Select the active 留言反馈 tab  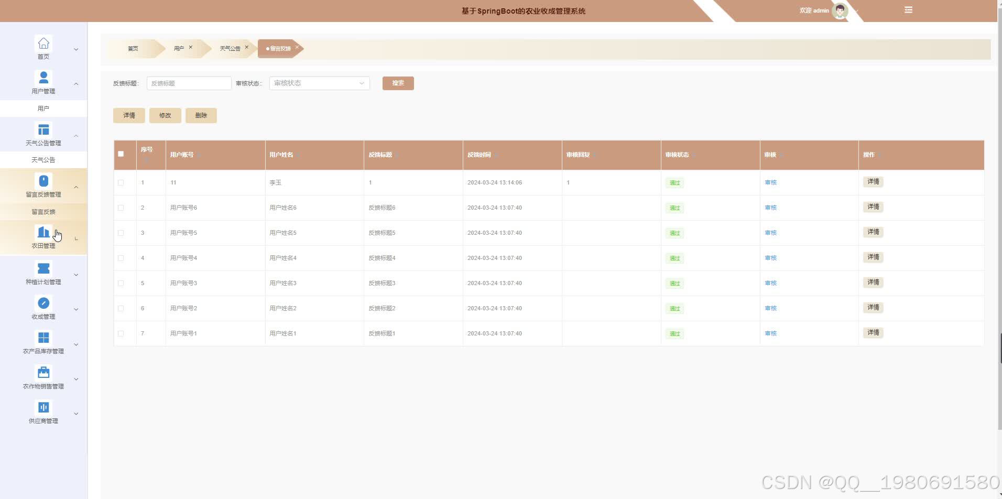click(280, 48)
